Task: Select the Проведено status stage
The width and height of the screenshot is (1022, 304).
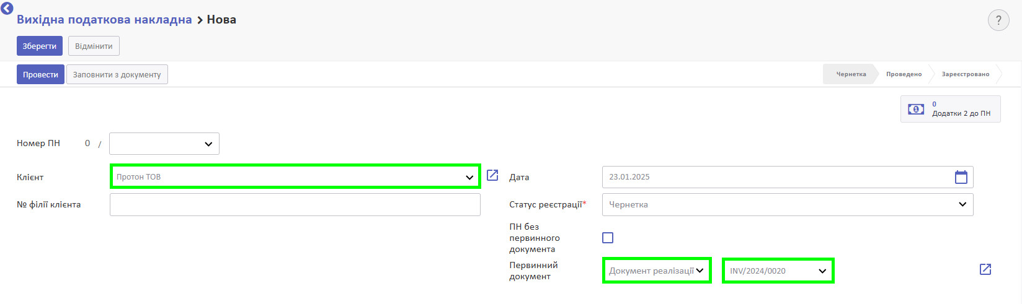Action: tap(904, 74)
